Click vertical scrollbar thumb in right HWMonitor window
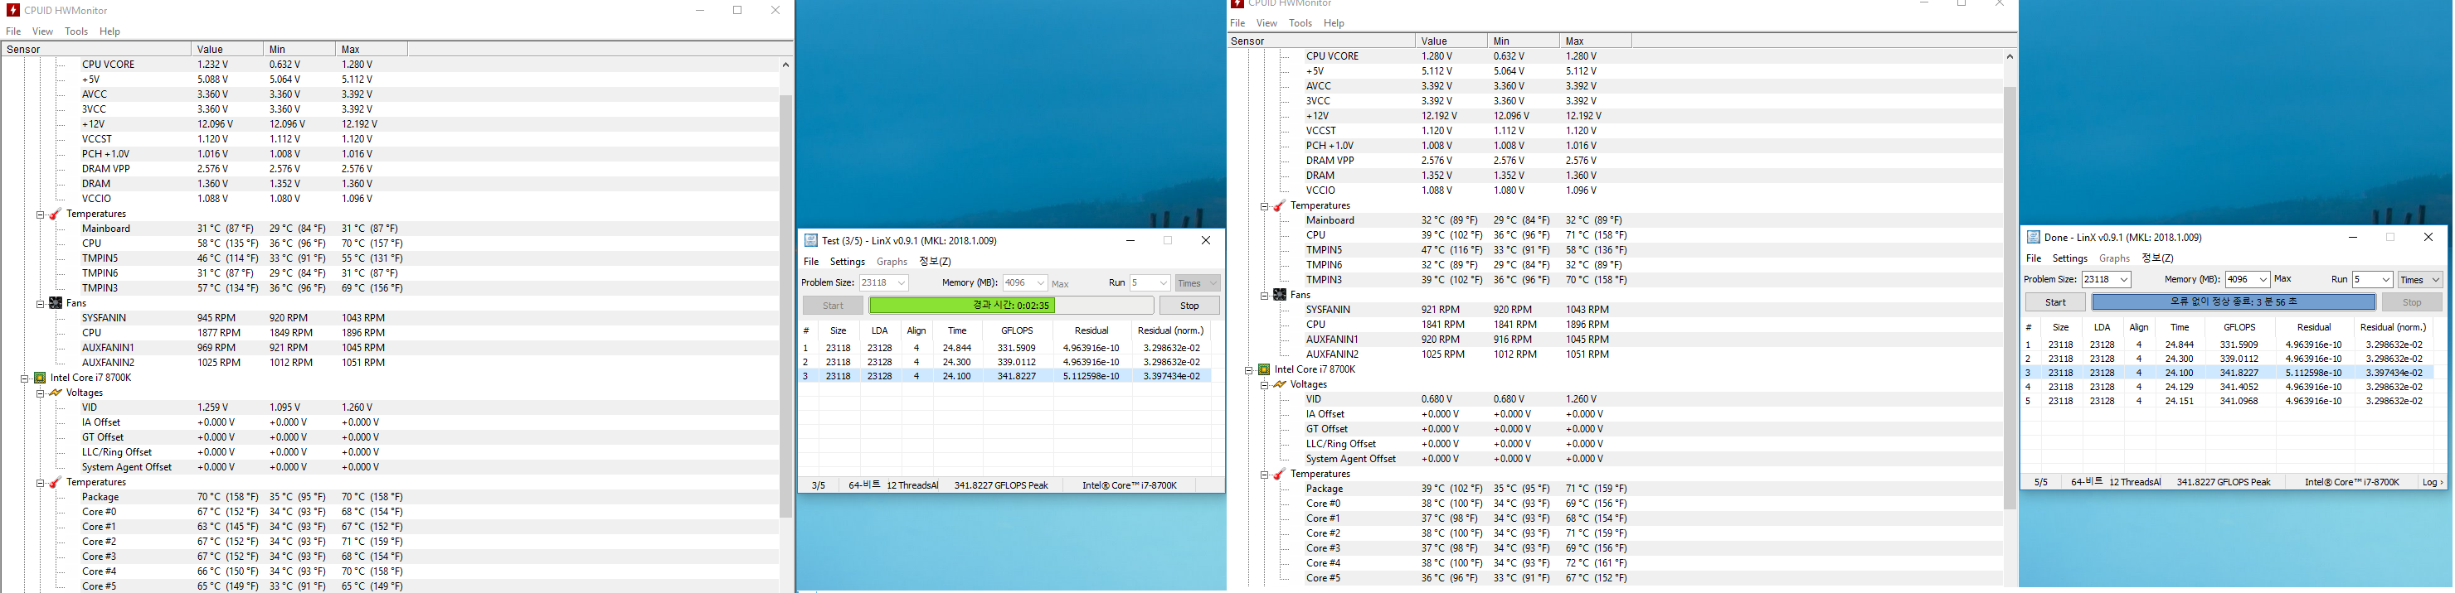Image resolution: width=2455 pixels, height=593 pixels. [x=2010, y=298]
